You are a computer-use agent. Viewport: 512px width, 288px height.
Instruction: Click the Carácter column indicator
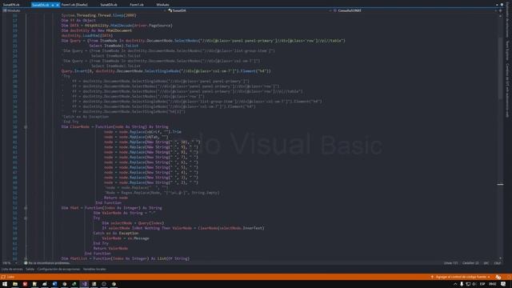click(470, 263)
